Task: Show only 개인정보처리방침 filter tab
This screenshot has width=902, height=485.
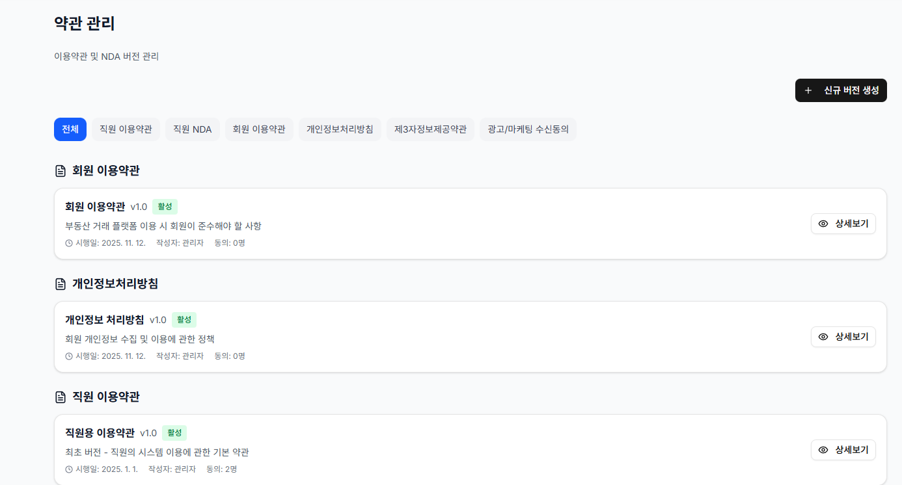Action: coord(340,129)
